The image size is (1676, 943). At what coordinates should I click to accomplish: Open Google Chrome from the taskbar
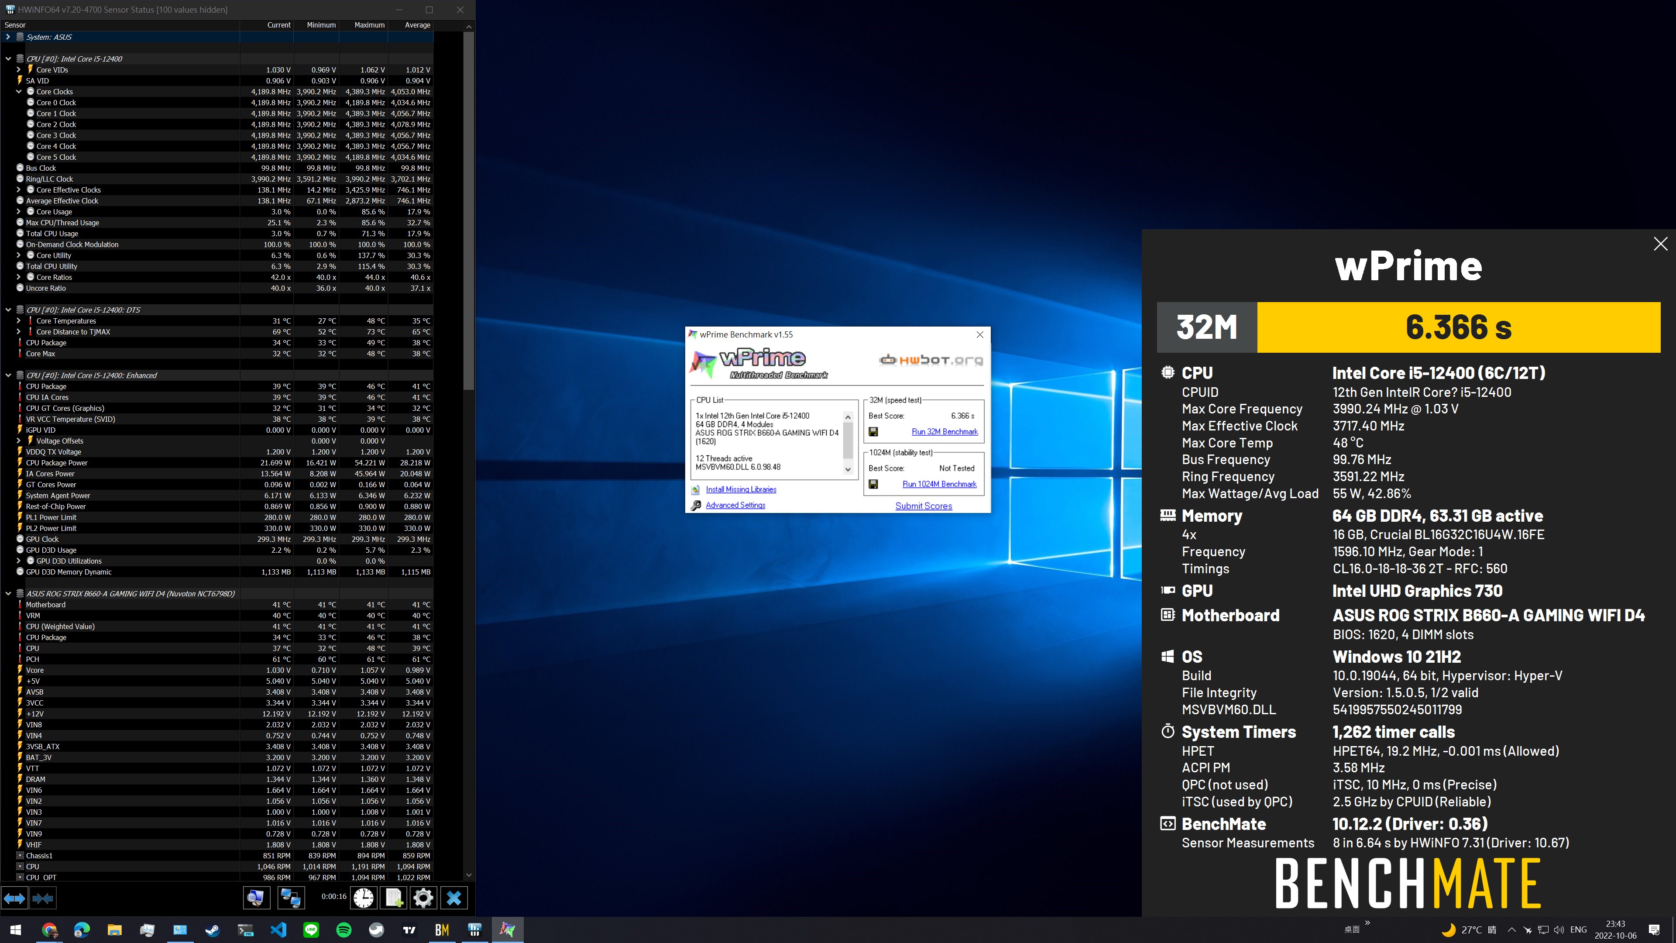pyautogui.click(x=49, y=930)
